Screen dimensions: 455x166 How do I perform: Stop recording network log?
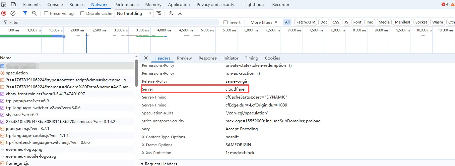[x=4, y=13]
